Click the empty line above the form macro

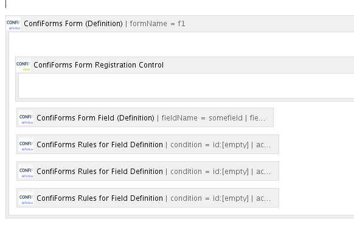[x=177, y=4]
